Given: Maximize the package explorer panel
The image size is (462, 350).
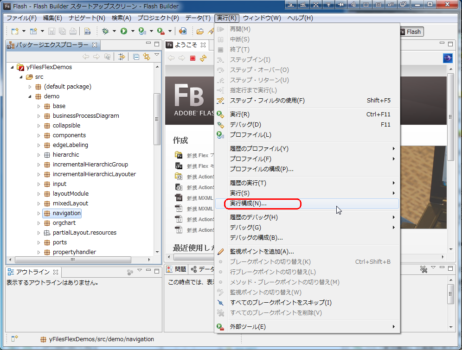Looking at the screenshot, I should [x=157, y=44].
